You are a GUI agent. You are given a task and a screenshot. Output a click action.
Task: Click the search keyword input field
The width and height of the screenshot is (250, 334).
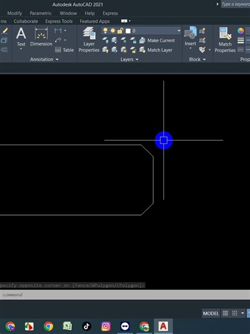pyautogui.click(x=235, y=4)
